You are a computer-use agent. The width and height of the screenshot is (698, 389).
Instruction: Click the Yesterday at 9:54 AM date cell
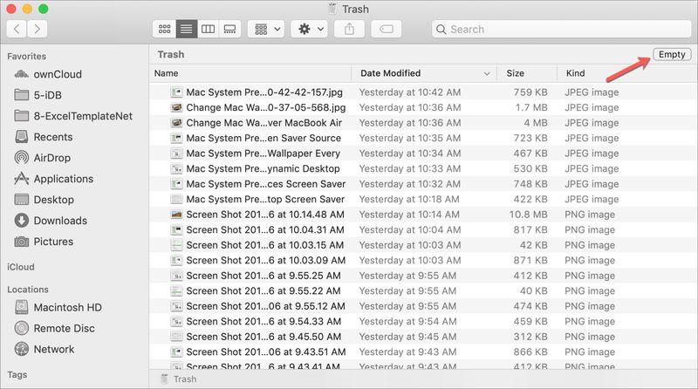click(407, 322)
